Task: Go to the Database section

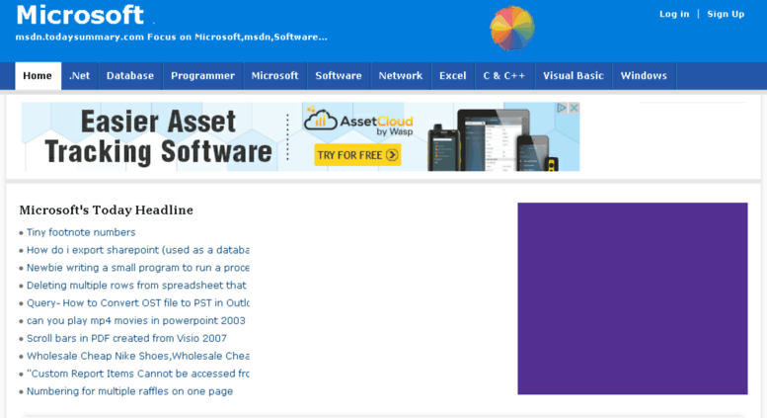Action: tap(130, 76)
